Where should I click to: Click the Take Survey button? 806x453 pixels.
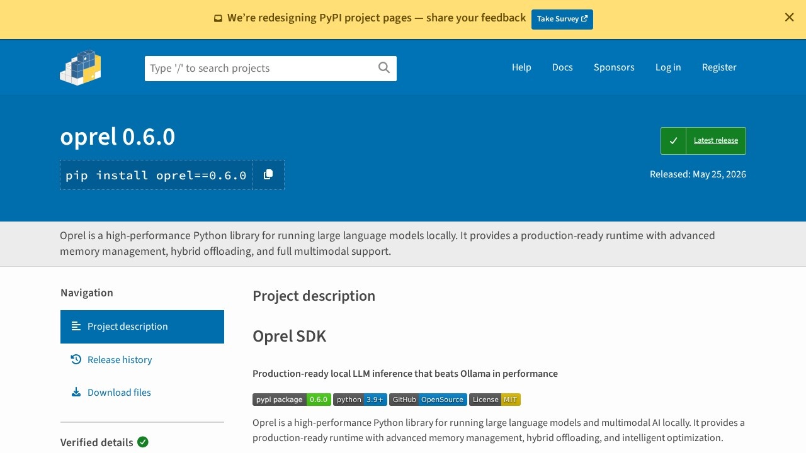(562, 19)
